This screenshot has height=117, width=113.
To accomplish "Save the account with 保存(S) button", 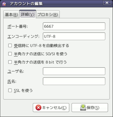I will pyautogui.click(x=90, y=108).
